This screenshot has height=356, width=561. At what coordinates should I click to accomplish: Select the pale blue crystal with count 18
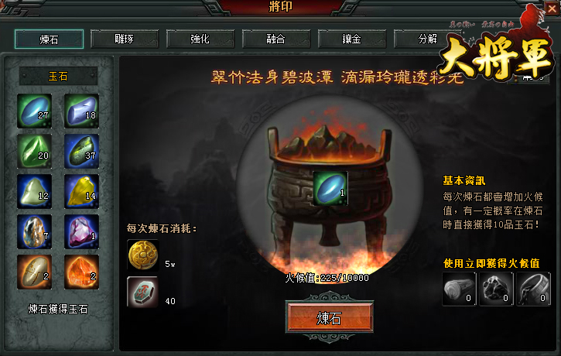pyautogui.click(x=81, y=111)
